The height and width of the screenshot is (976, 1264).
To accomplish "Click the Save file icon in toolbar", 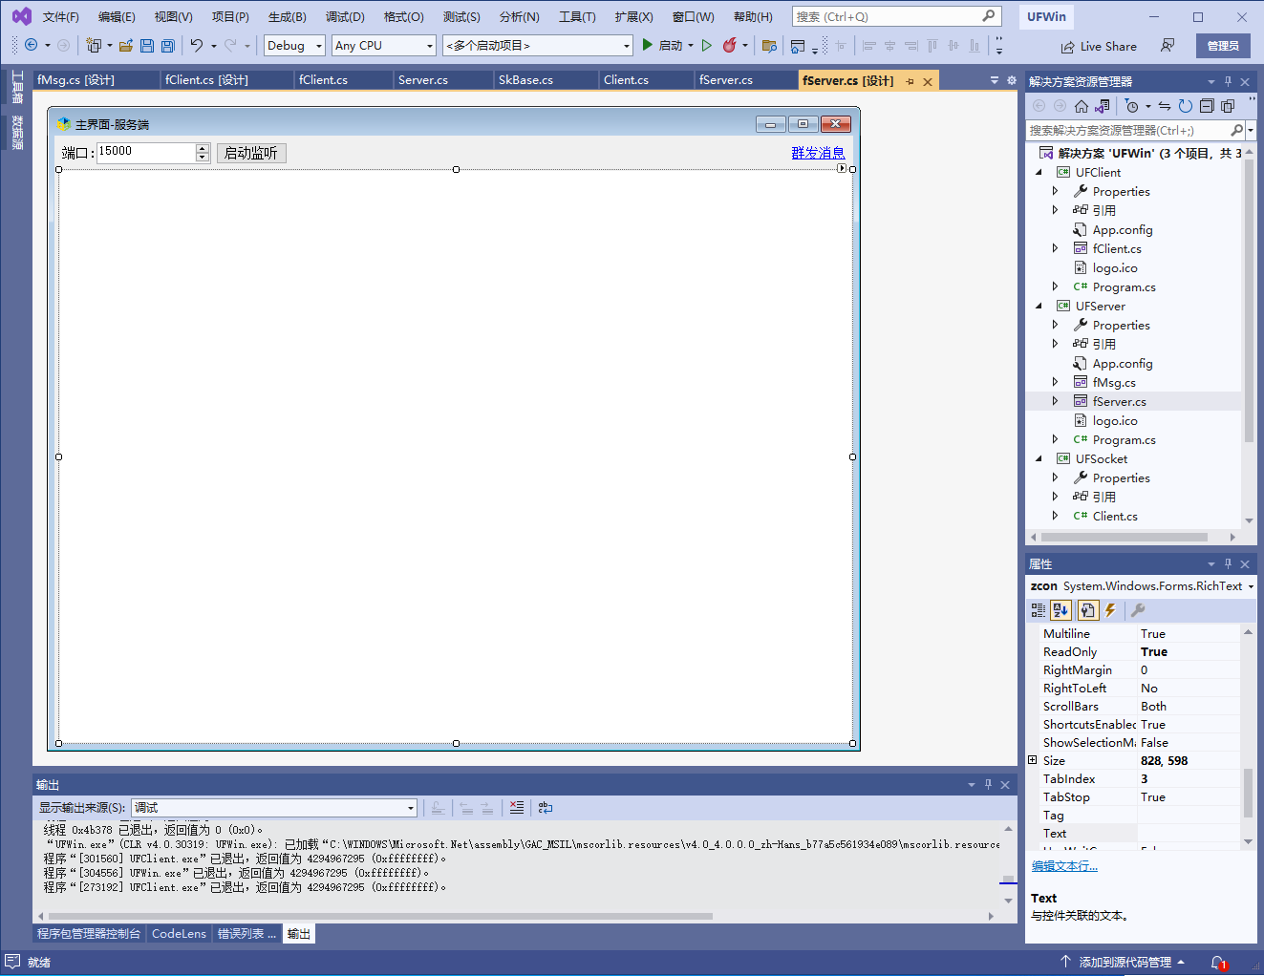I will click(x=147, y=46).
